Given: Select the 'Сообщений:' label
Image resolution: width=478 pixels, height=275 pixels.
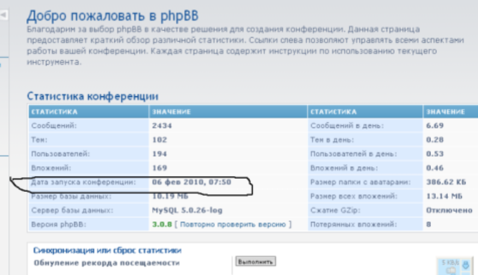Looking at the screenshot, I should [x=54, y=126].
